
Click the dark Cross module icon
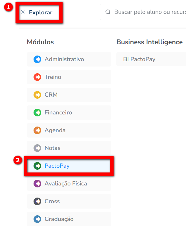point(37,202)
